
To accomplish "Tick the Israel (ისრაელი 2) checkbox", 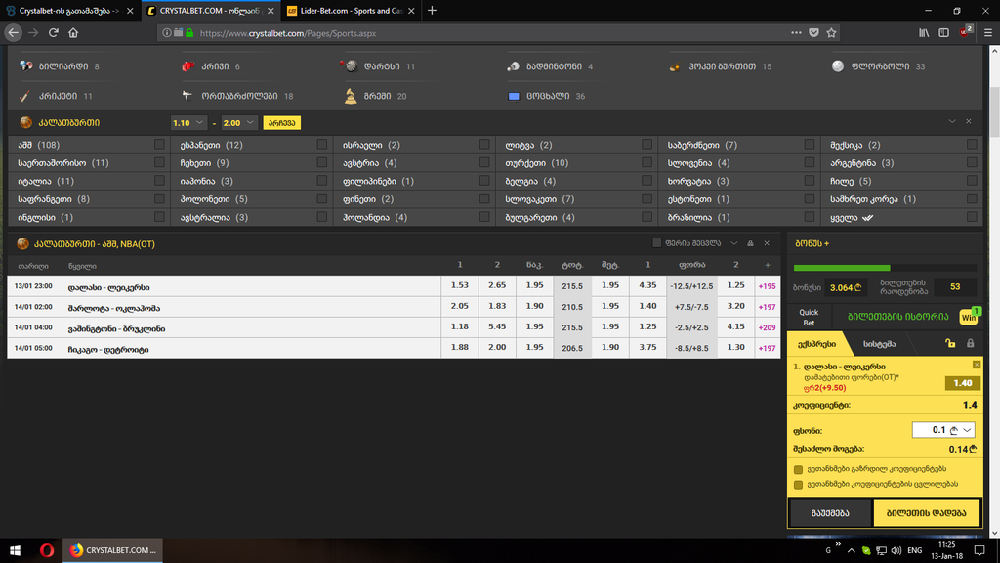I will tap(484, 145).
